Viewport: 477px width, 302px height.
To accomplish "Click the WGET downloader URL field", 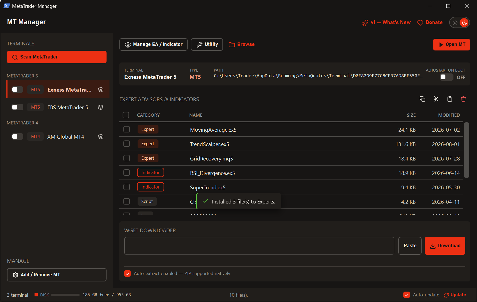I will 259,246.
